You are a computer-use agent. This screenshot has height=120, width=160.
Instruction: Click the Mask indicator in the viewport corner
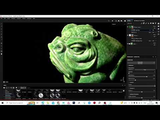pyautogui.click(x=6, y=82)
